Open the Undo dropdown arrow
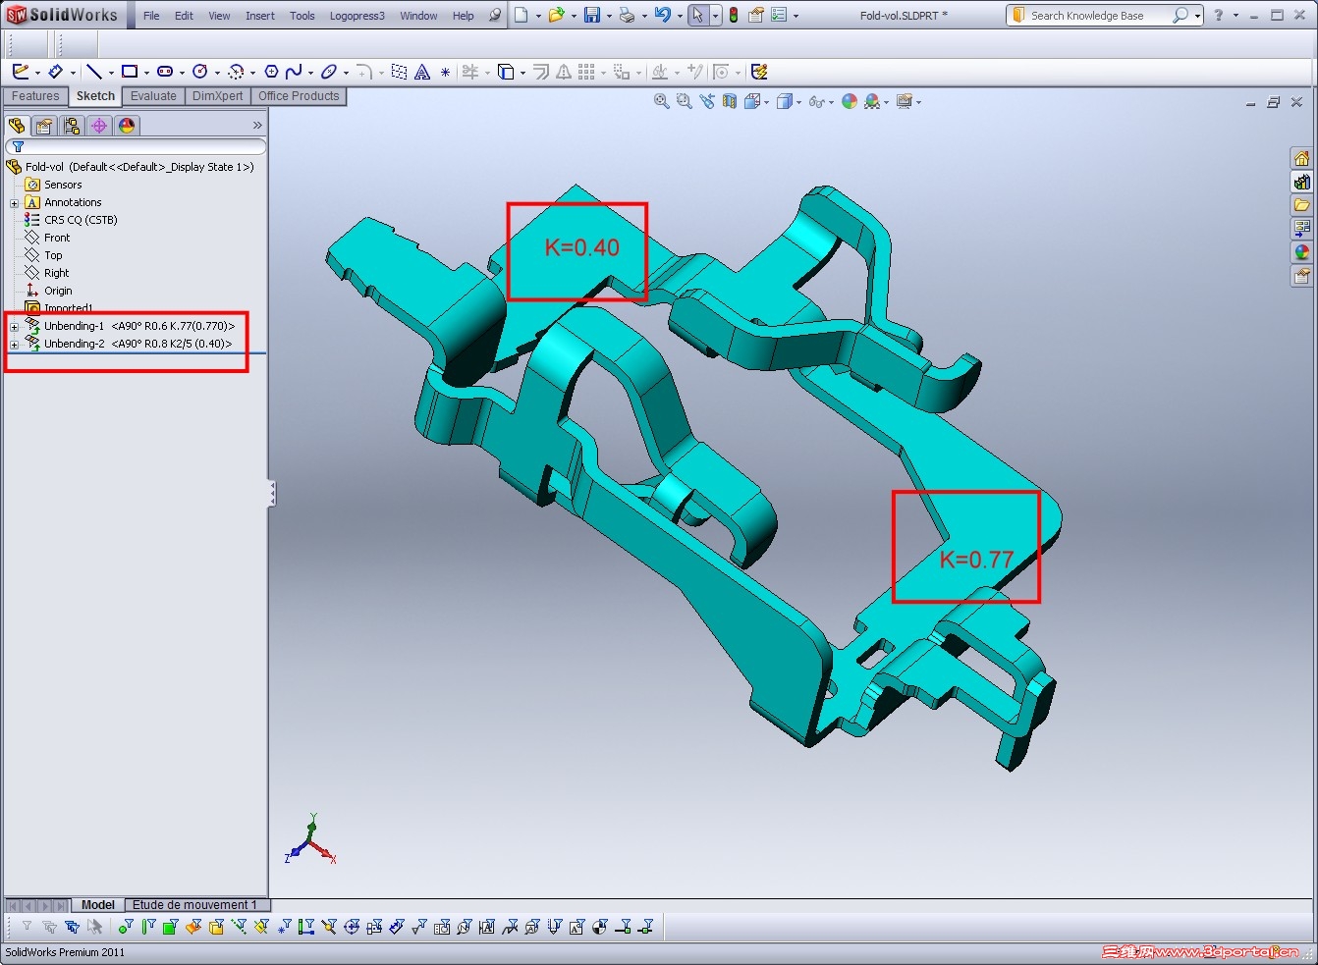The image size is (1318, 965). (681, 16)
